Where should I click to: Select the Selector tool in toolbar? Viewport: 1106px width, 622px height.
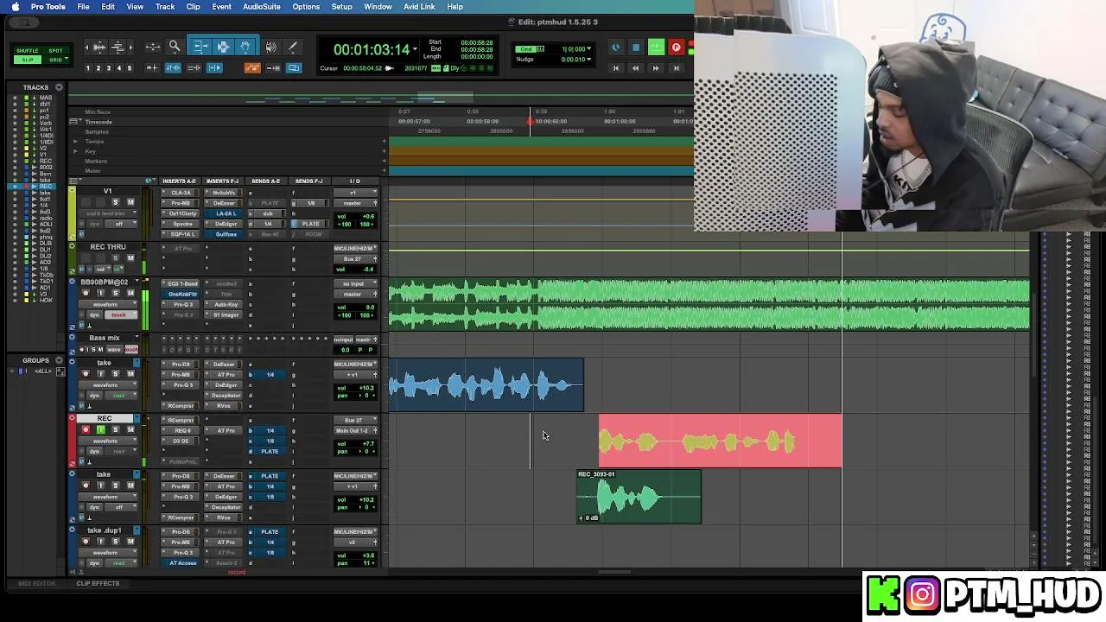pos(222,47)
